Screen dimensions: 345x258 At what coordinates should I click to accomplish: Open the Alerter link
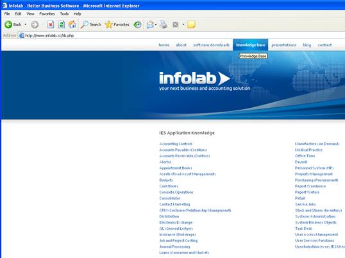coord(165,162)
